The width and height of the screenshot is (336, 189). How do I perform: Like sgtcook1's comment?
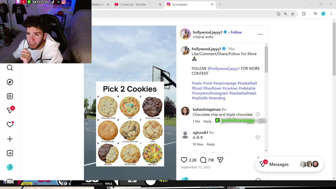click(258, 138)
